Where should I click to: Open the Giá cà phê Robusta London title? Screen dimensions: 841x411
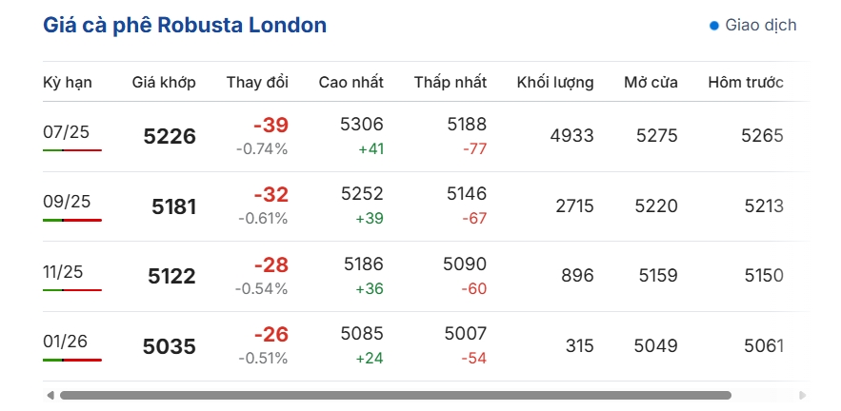(x=185, y=25)
